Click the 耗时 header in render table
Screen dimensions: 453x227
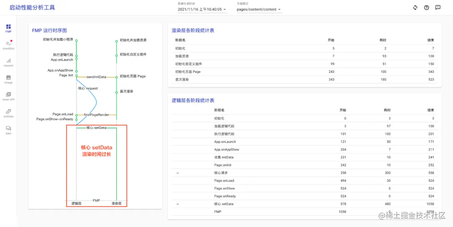(383, 40)
